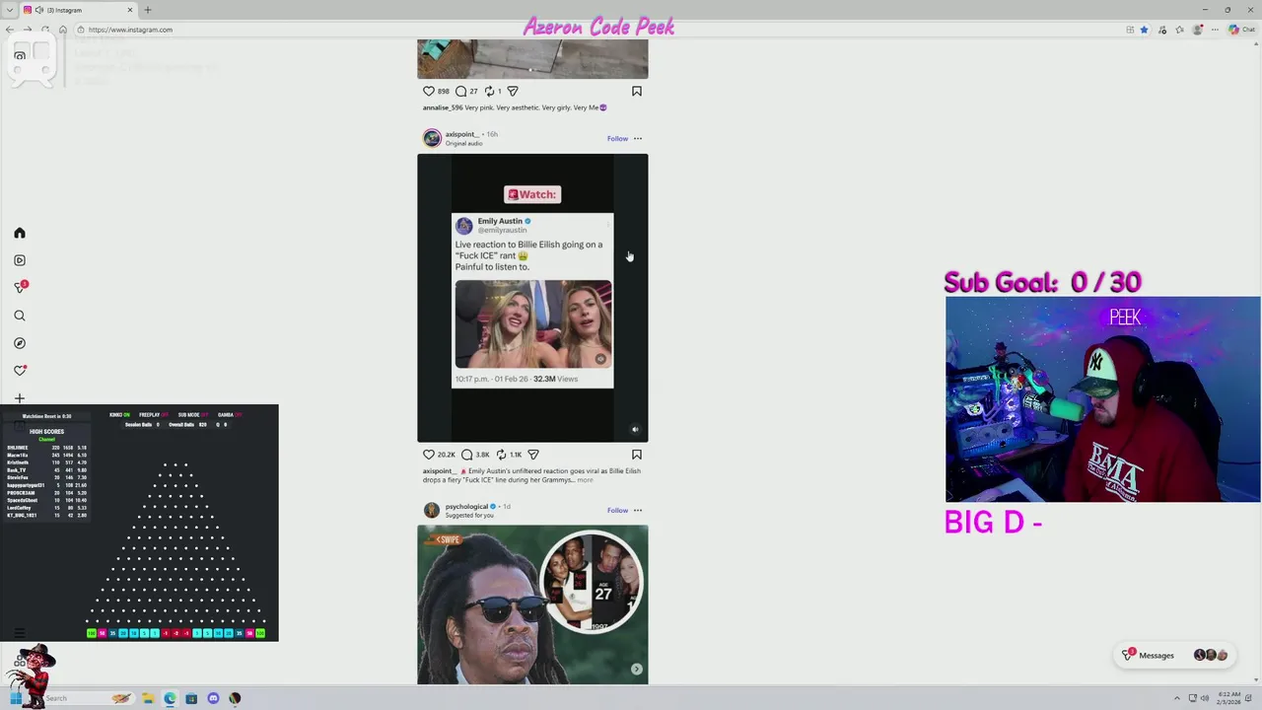Open Explore compass icon in sidebar
1262x710 pixels.
19,343
